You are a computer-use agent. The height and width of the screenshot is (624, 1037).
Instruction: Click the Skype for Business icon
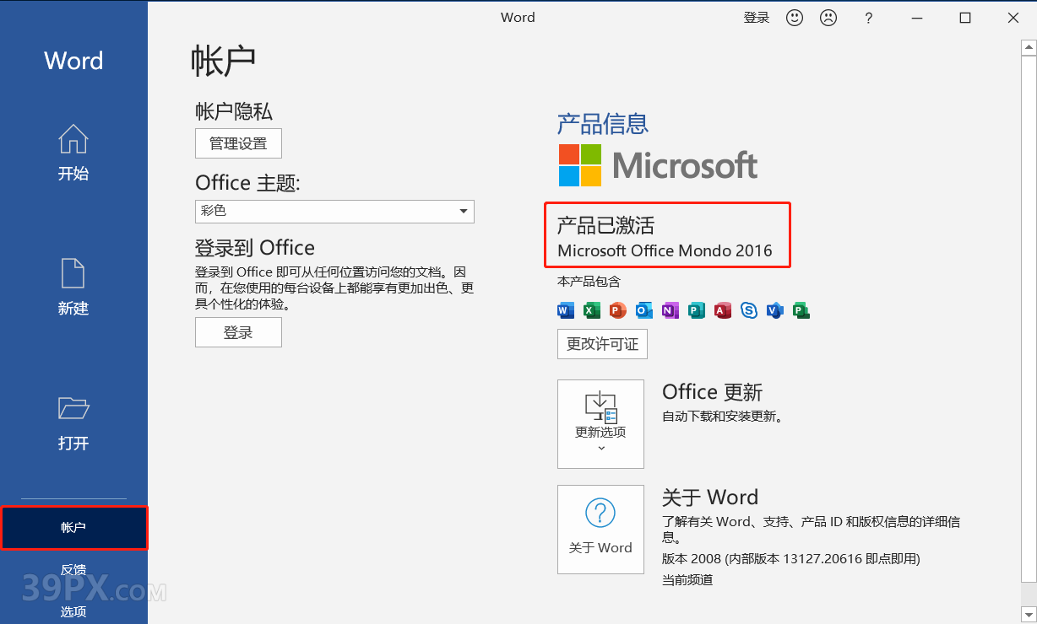[x=749, y=310]
